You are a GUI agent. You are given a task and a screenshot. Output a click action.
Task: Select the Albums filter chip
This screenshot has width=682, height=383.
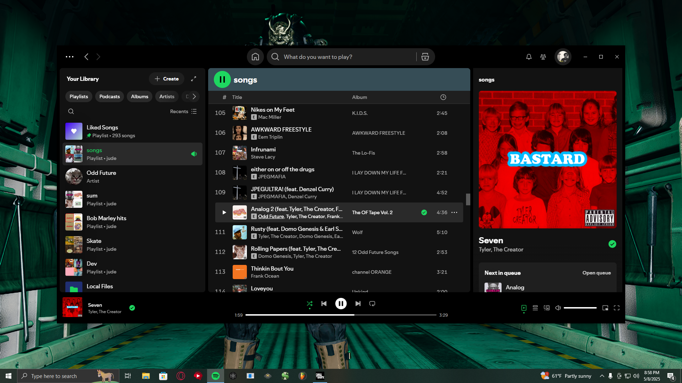(x=139, y=96)
